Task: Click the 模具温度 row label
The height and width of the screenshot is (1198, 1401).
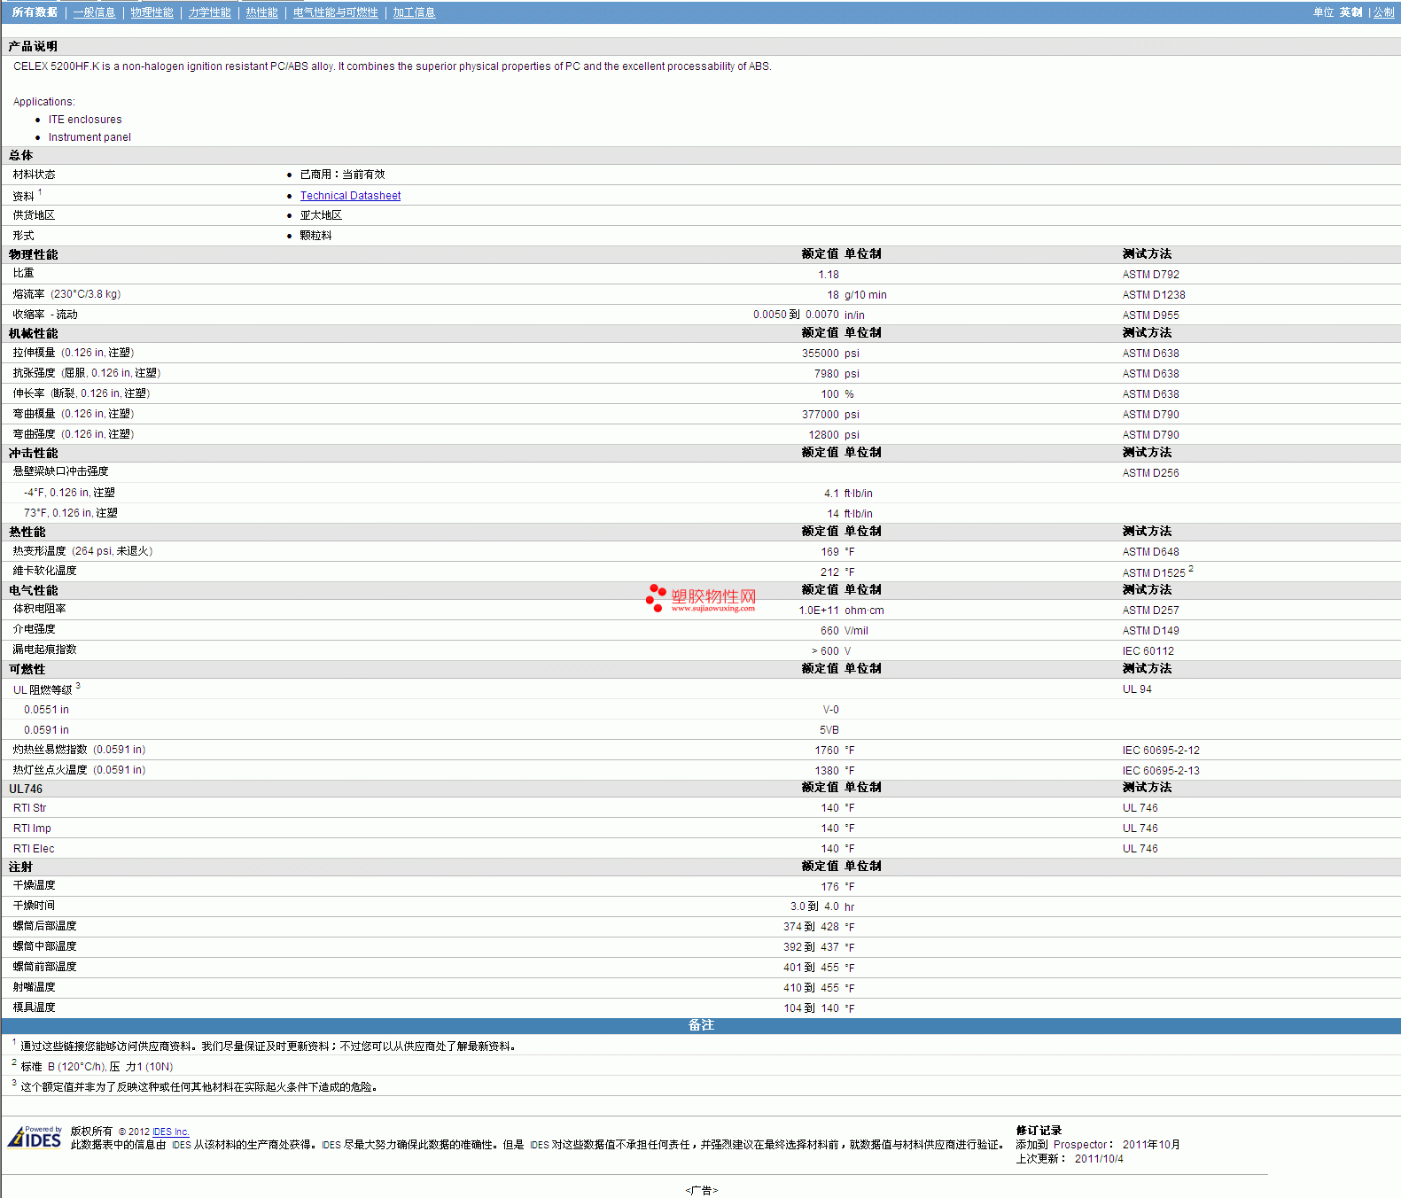Action: click(34, 1007)
